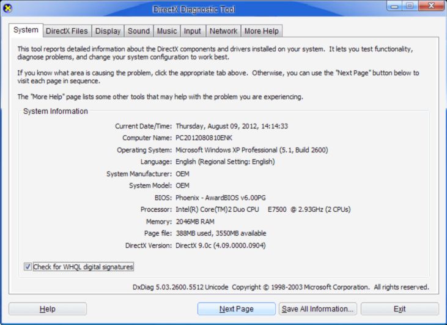Screen dimensions: 447x325
Task: Select the Input tab
Action: tap(193, 31)
